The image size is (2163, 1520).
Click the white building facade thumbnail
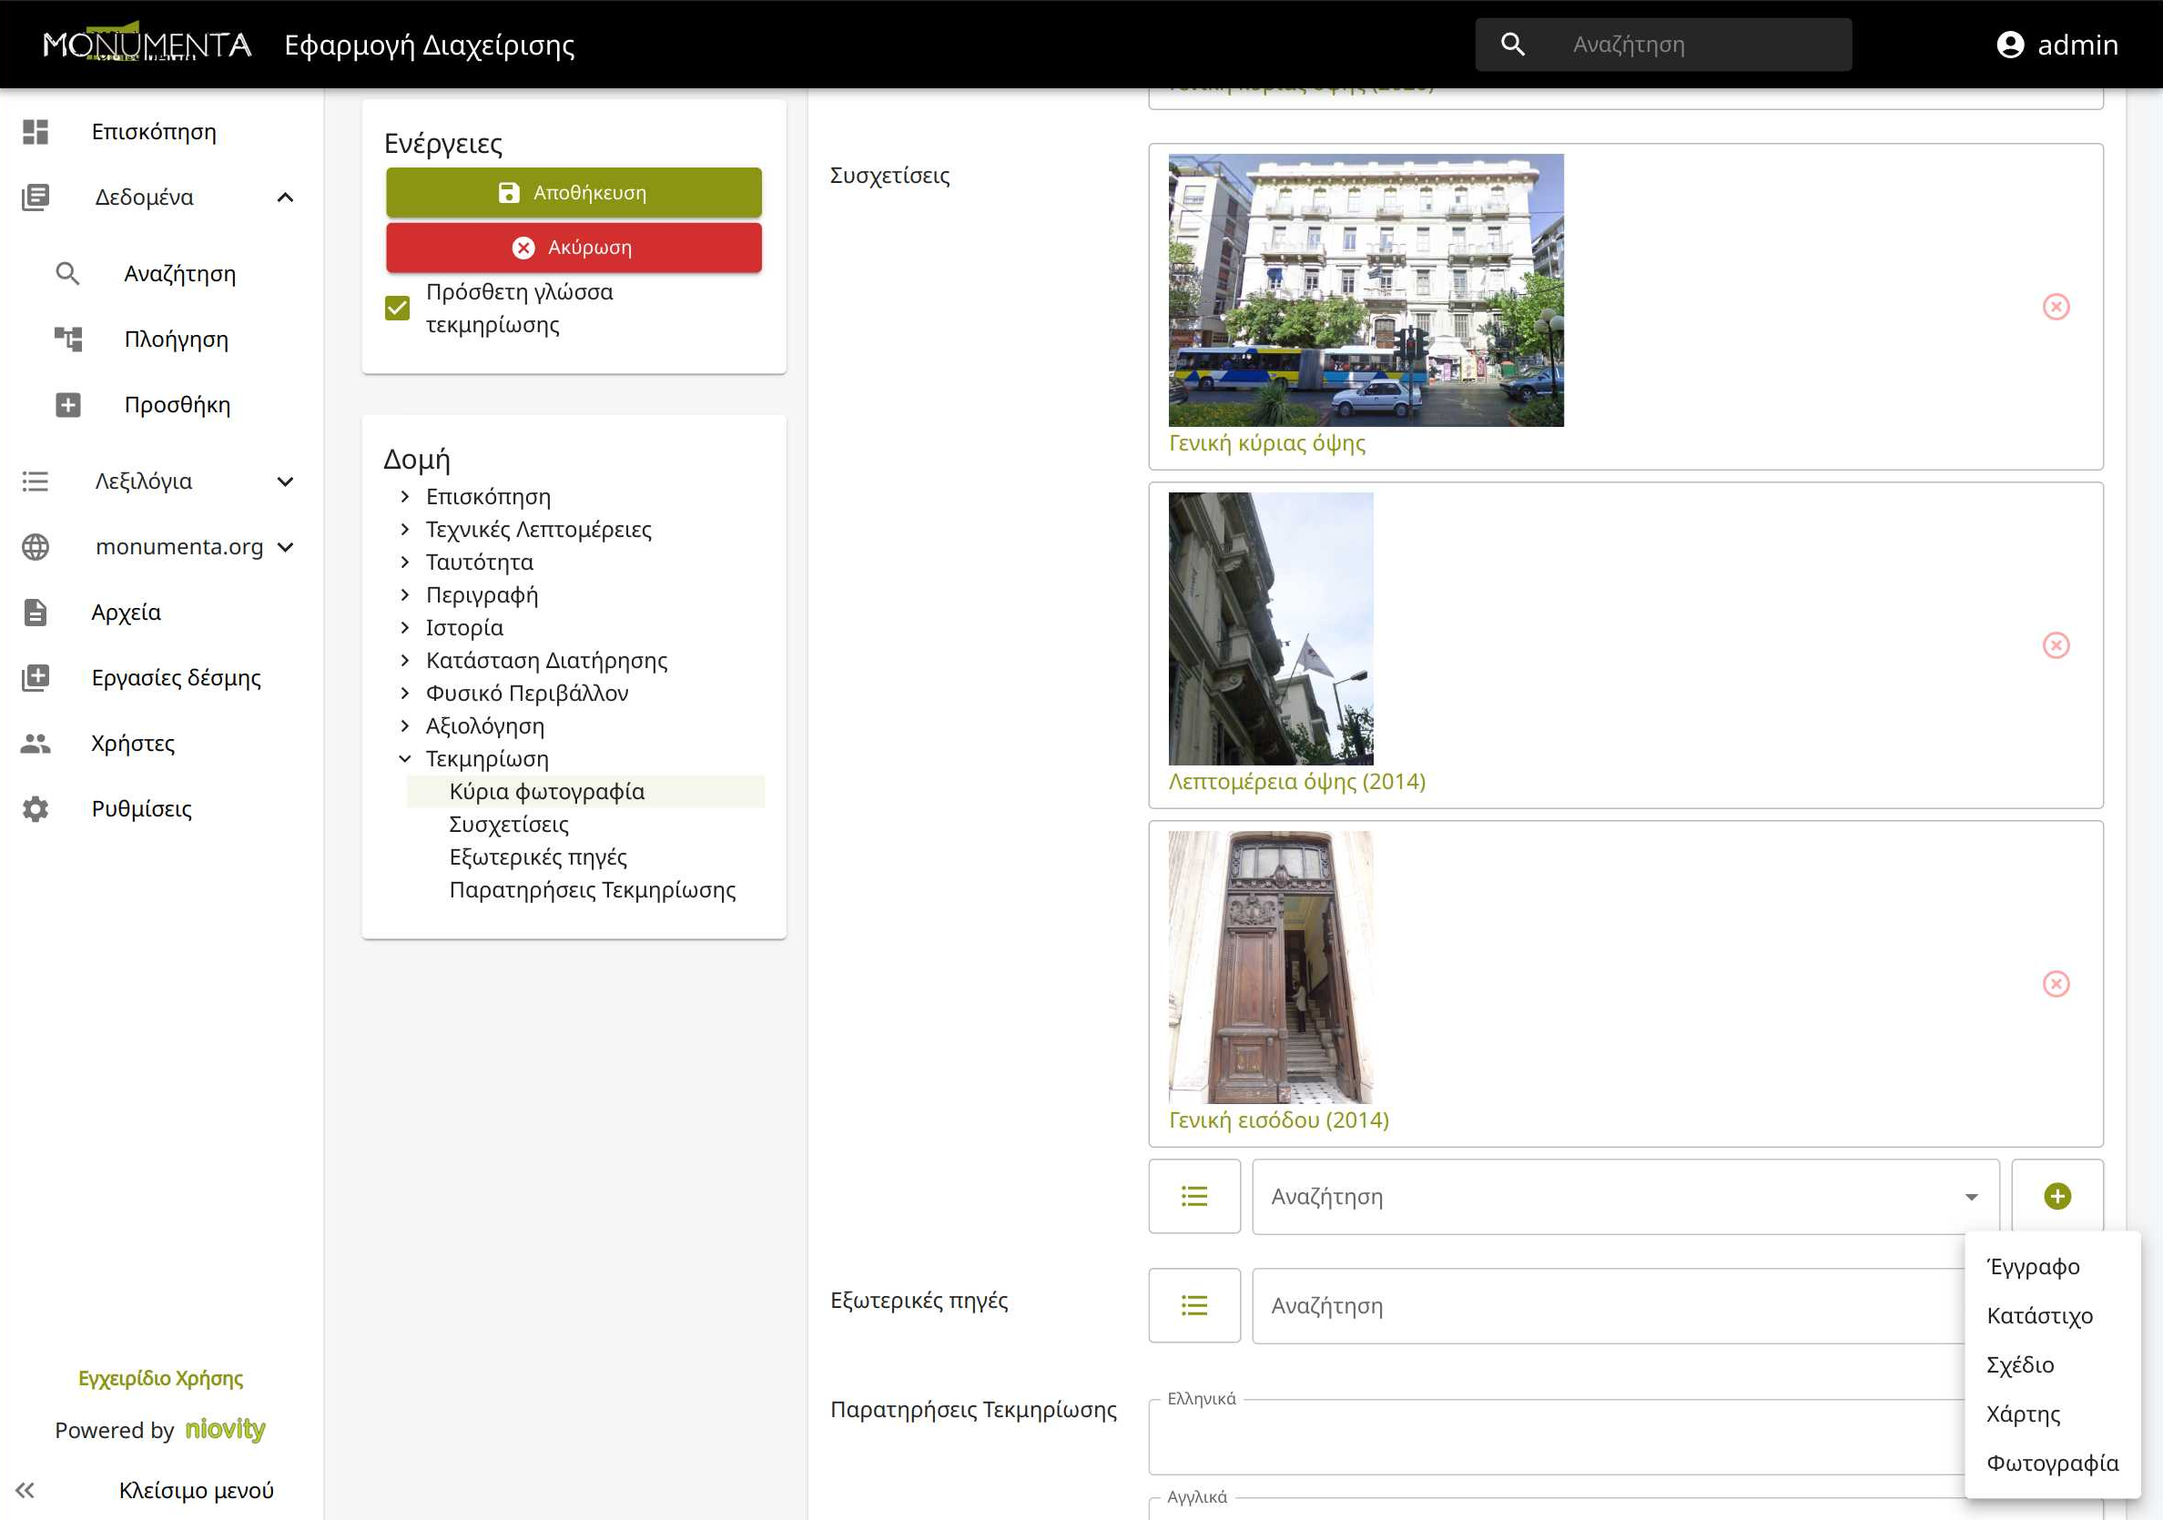pos(1366,290)
